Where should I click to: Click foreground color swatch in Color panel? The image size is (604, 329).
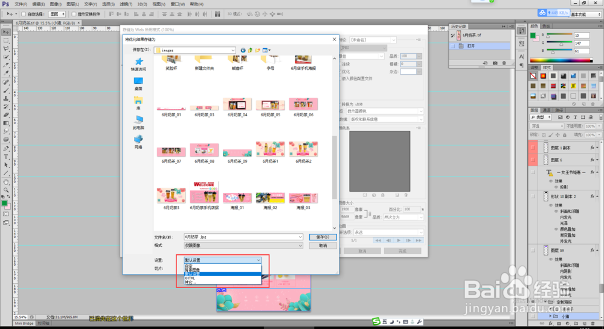coord(533,36)
